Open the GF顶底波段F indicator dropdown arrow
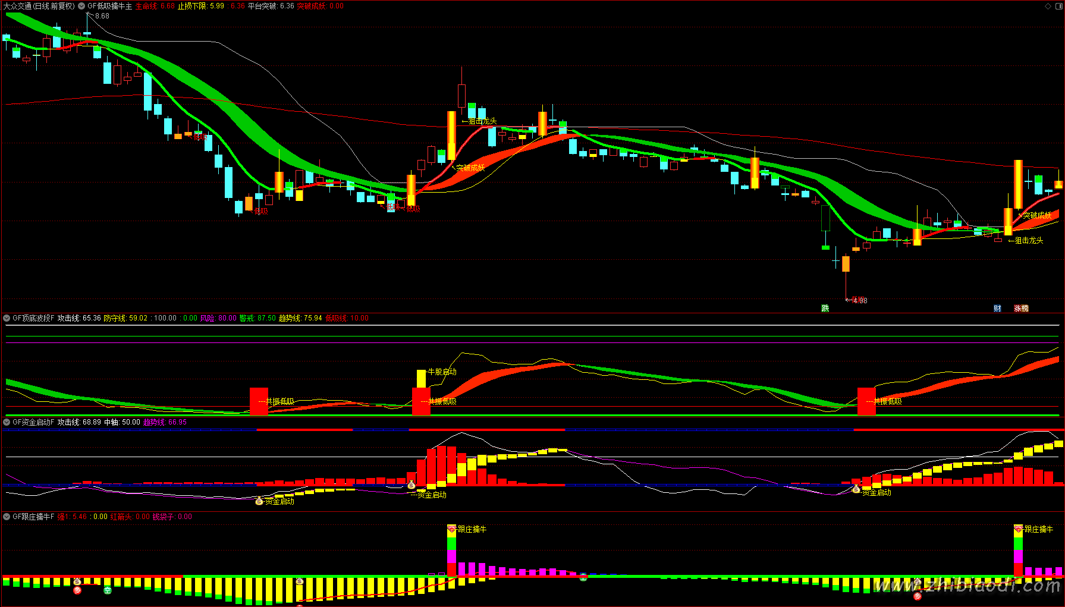The width and height of the screenshot is (1065, 607). click(x=7, y=318)
